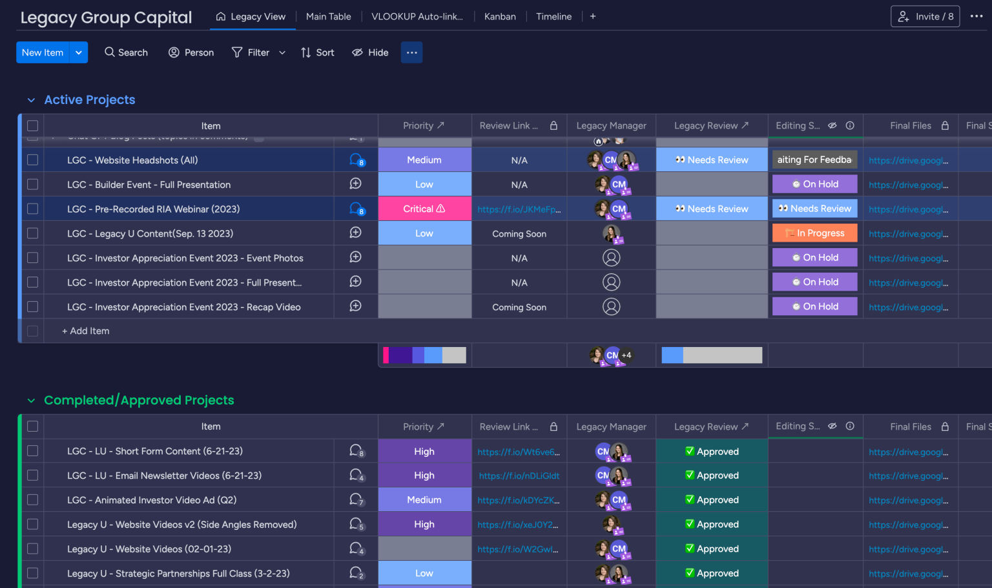Add update to Investor Appreciation Event Photos row
992x588 pixels.
coord(355,257)
